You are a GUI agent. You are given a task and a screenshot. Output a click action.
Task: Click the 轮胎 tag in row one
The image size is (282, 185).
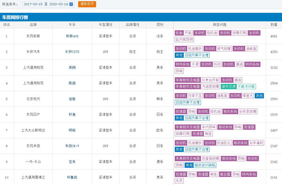coord(179,33)
